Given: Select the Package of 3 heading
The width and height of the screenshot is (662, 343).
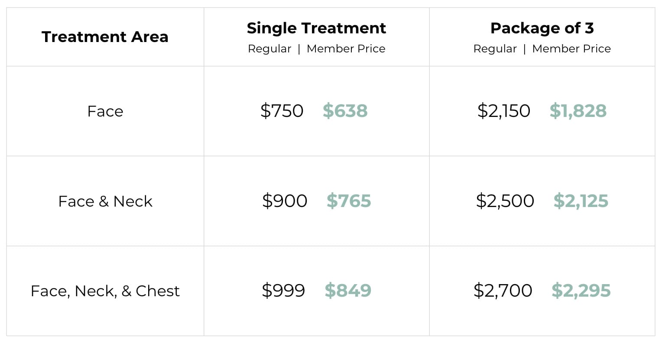Looking at the screenshot, I should click(542, 28).
